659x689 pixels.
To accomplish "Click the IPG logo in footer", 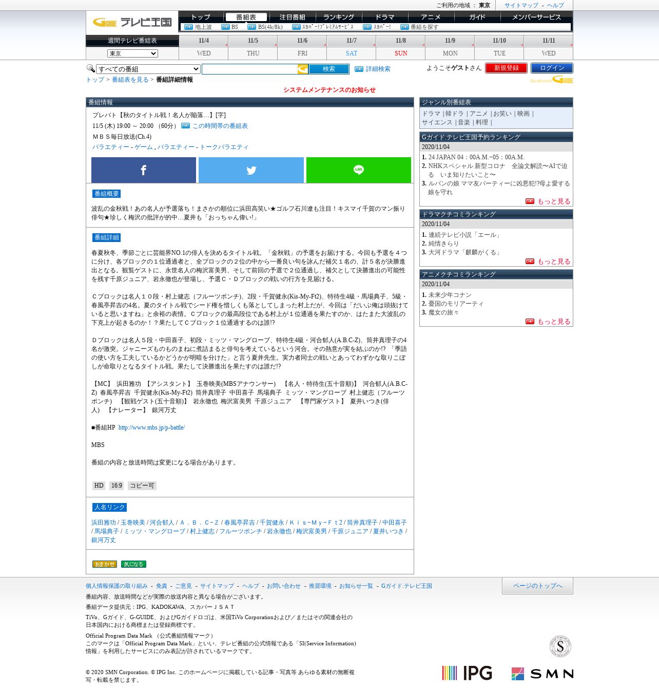I will [467, 673].
